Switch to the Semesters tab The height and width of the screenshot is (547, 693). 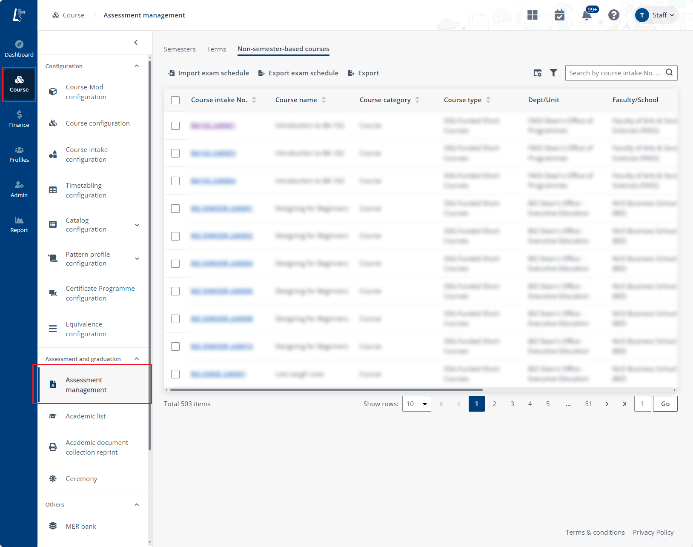[180, 49]
